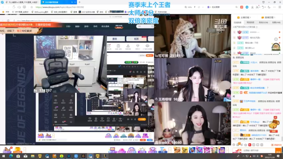
Task: Open File Explorer from taskbar
Action: coord(33,156)
